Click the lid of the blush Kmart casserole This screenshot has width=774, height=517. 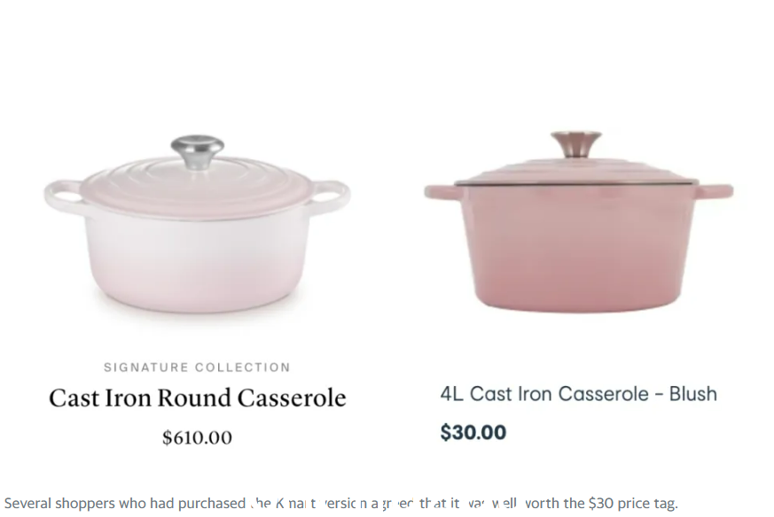click(576, 172)
